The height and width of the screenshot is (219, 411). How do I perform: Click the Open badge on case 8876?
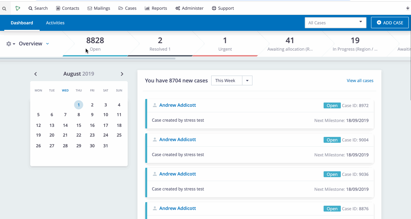(332, 209)
